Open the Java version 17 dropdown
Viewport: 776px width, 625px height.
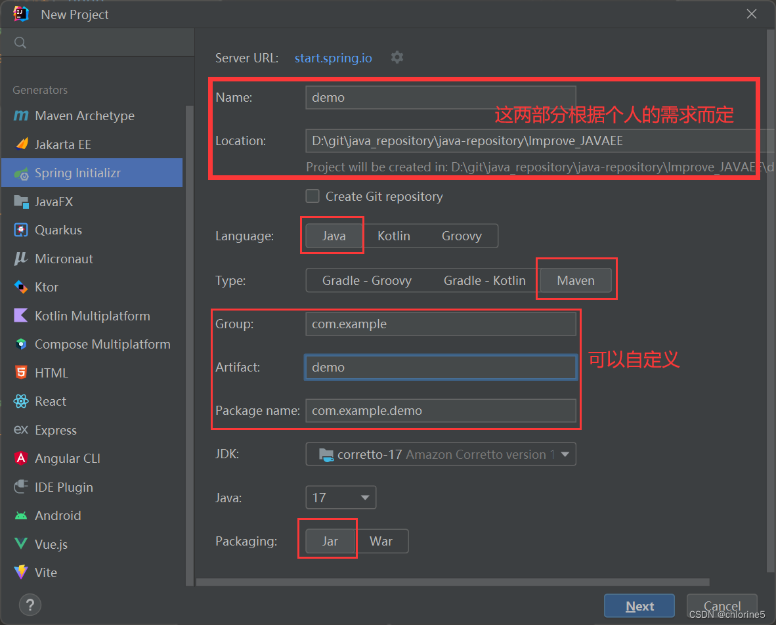point(341,498)
